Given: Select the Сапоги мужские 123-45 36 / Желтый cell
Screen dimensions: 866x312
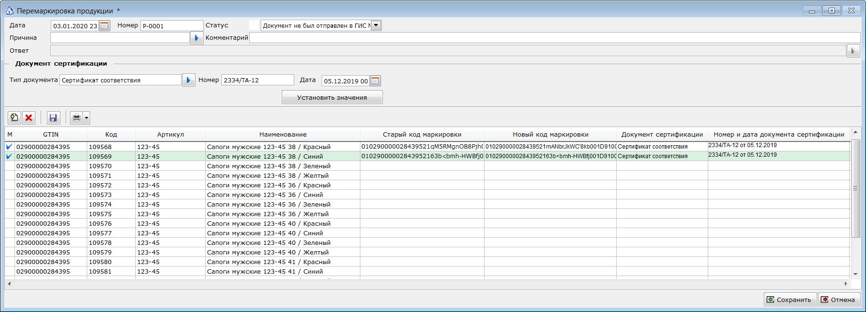Looking at the screenshot, I should pos(283,214).
